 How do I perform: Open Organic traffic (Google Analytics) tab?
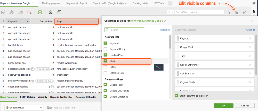click(110, 3)
